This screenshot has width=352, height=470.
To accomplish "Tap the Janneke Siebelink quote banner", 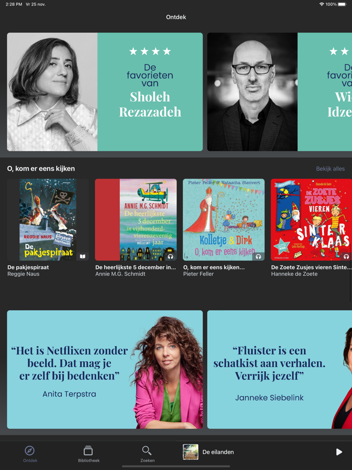I will [x=280, y=369].
